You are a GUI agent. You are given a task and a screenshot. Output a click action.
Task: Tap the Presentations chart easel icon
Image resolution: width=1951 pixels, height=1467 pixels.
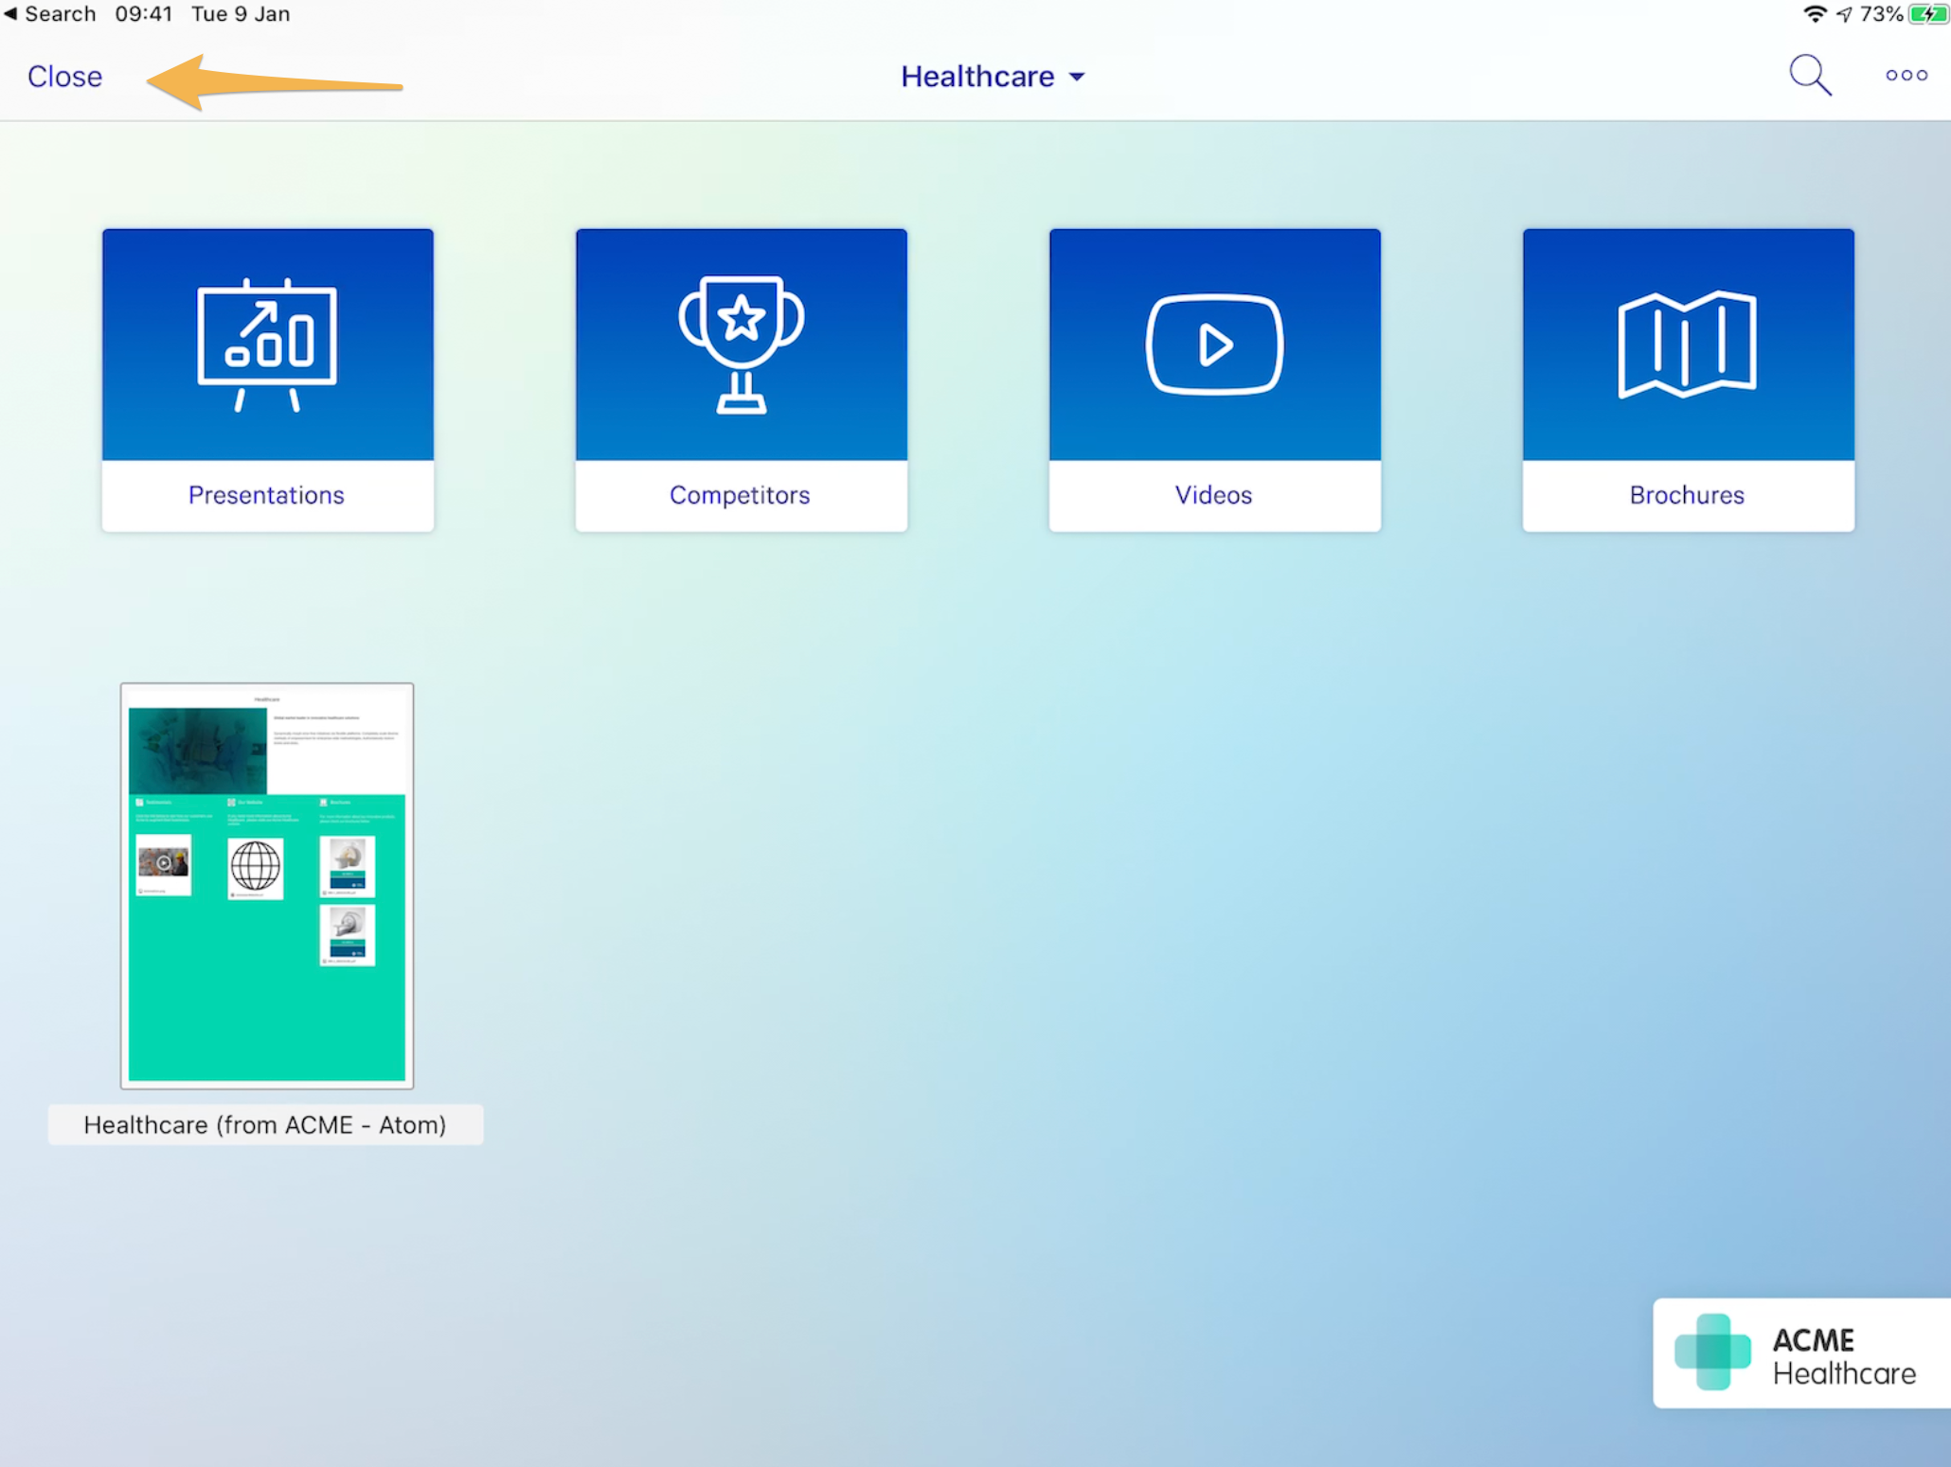(x=267, y=345)
